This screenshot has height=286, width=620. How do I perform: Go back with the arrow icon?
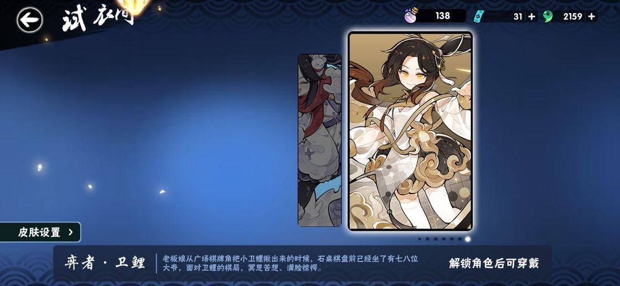tap(30, 20)
